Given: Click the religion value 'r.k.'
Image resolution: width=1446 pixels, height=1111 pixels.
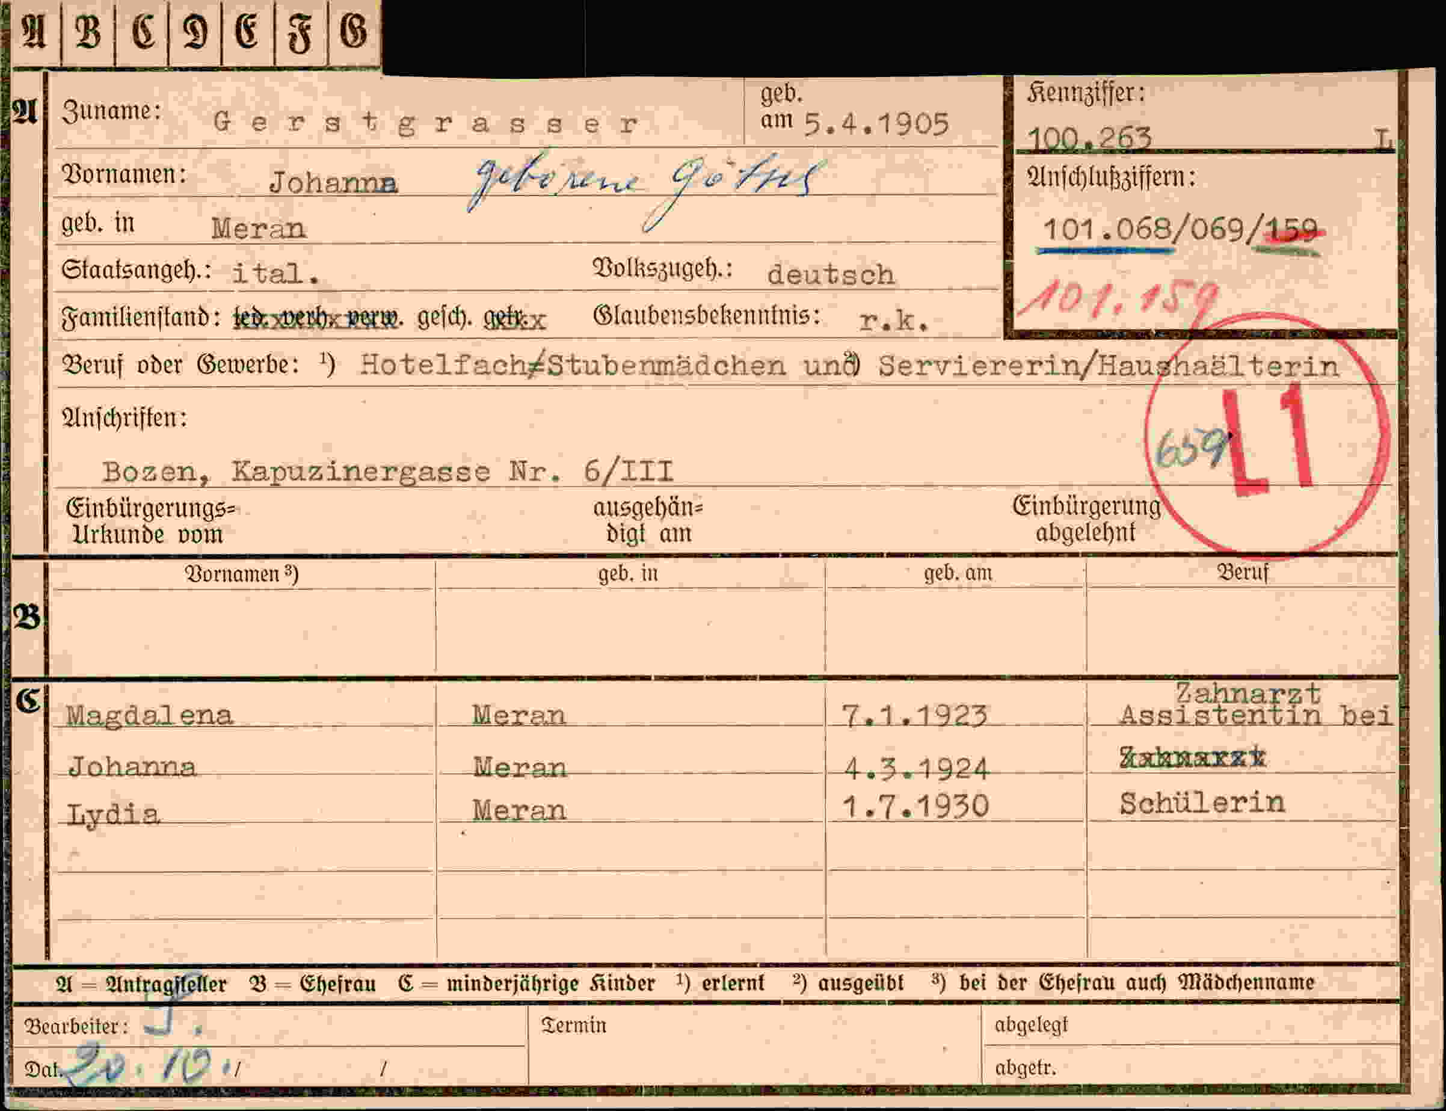Looking at the screenshot, I should coord(894,321).
